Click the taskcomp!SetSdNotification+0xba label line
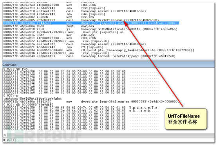Image resolution: width=217 pixels, height=145 pixels. pyautogui.click(x=33, y=98)
